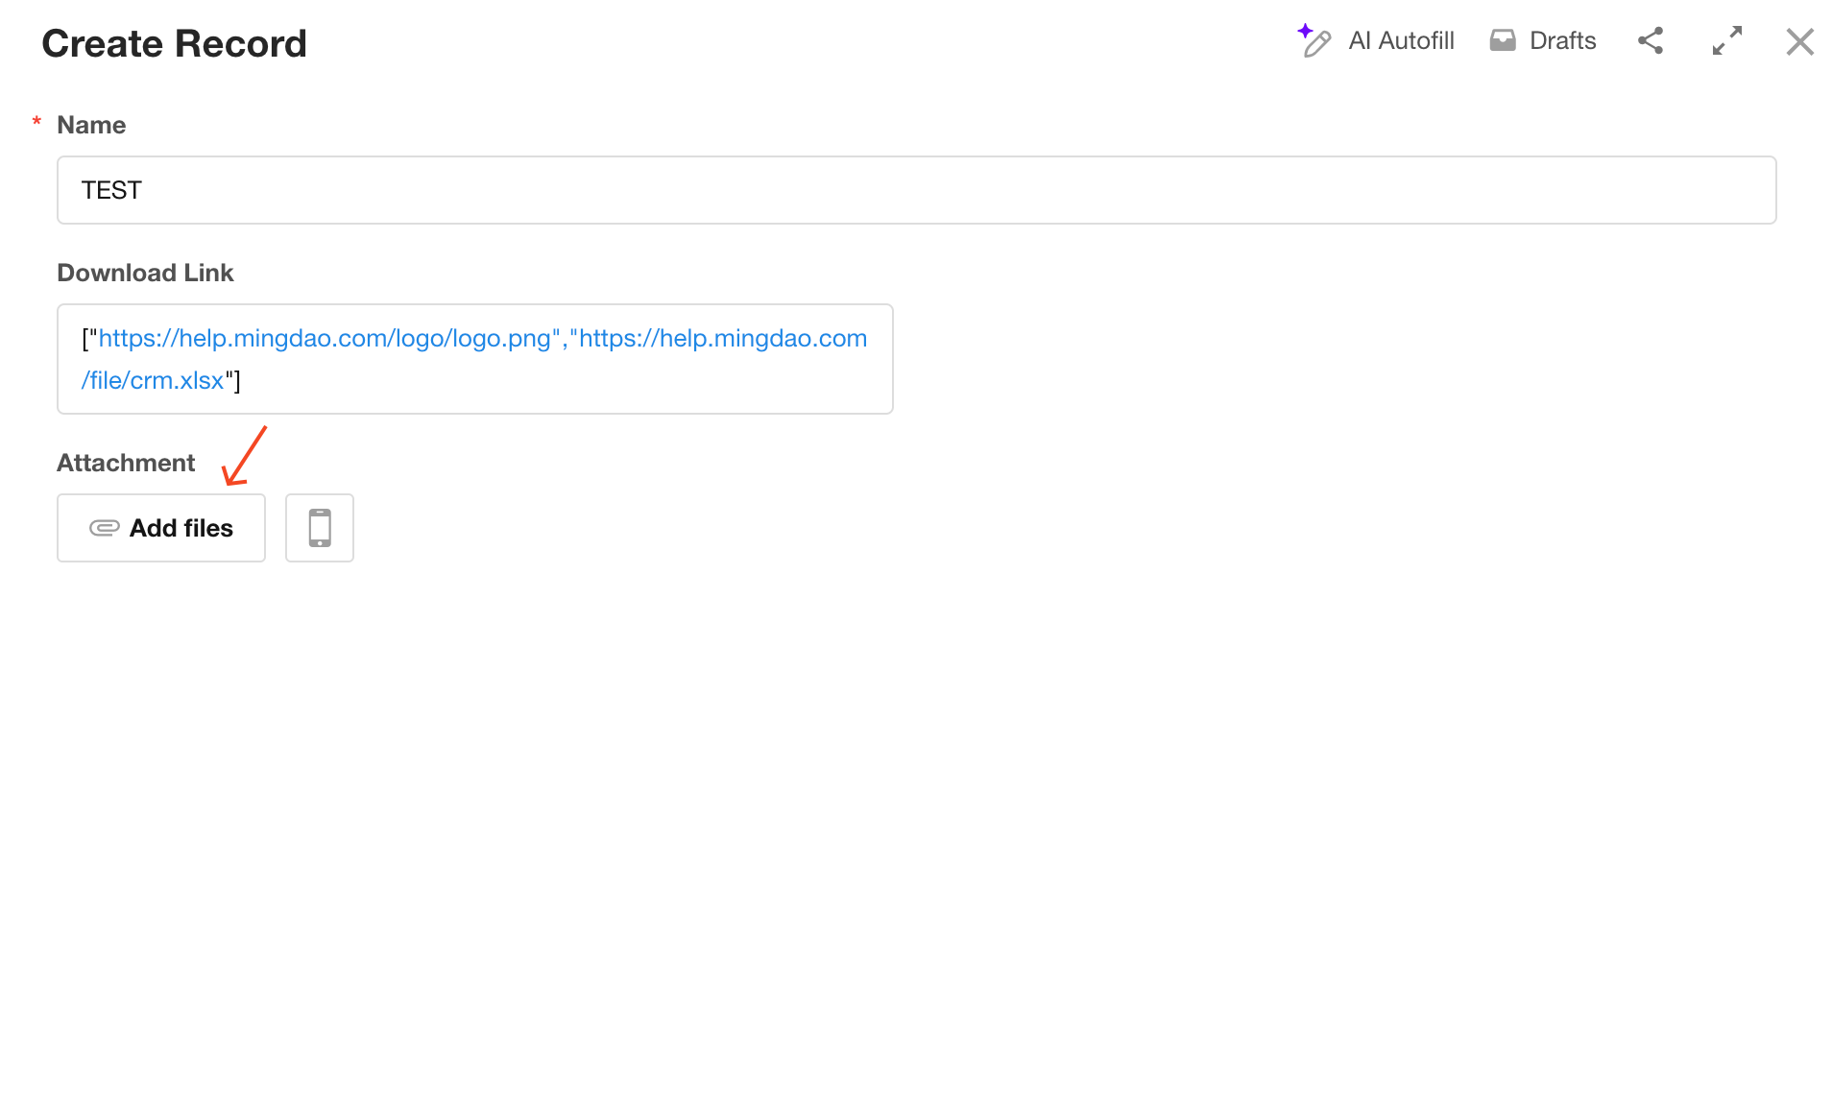Click the share icon in header
The height and width of the screenshot is (1100, 1832).
[x=1650, y=40]
